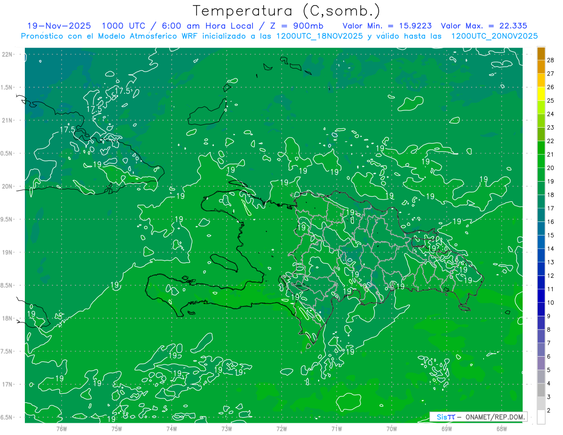Click "Valor Min. = 15.9223" readout

click(x=388, y=26)
